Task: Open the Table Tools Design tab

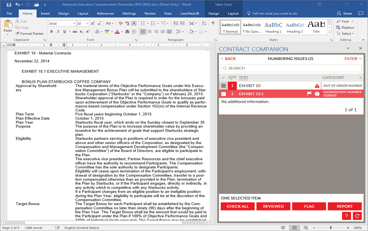Action: [214, 13]
